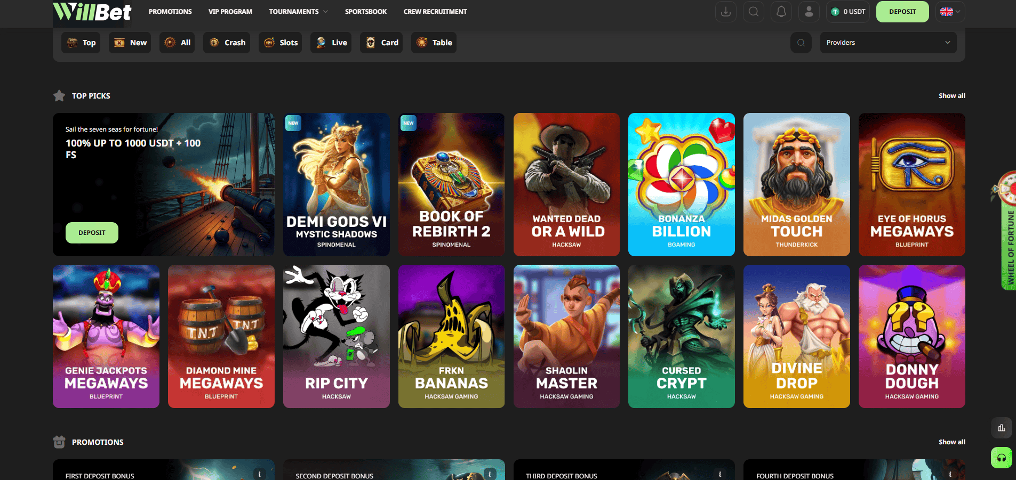The image size is (1016, 480).
Task: Click the leaderboard chart icon
Action: point(1002,428)
